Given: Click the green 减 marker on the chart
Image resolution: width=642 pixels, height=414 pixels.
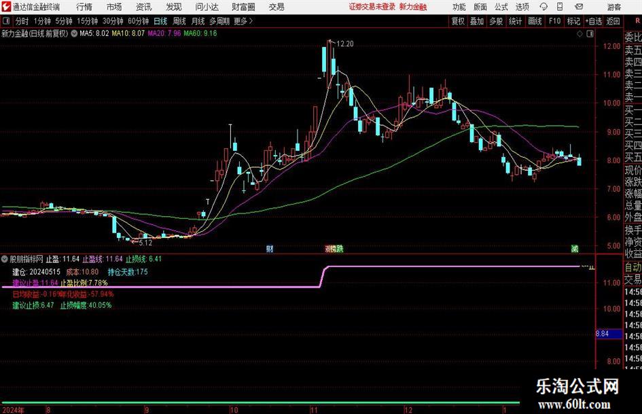Looking at the screenshot, I should (575, 249).
